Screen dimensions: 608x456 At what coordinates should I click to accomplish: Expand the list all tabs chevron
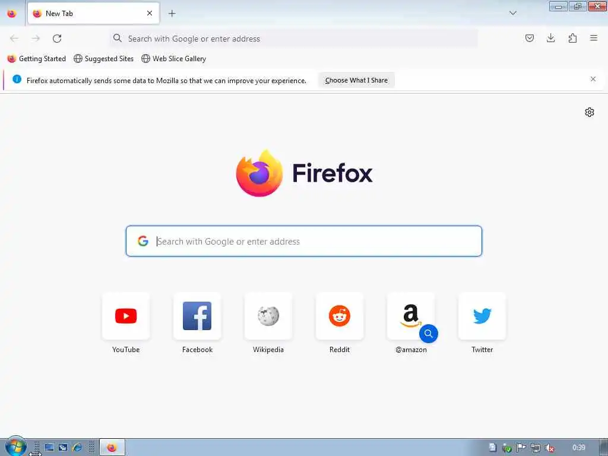point(512,13)
